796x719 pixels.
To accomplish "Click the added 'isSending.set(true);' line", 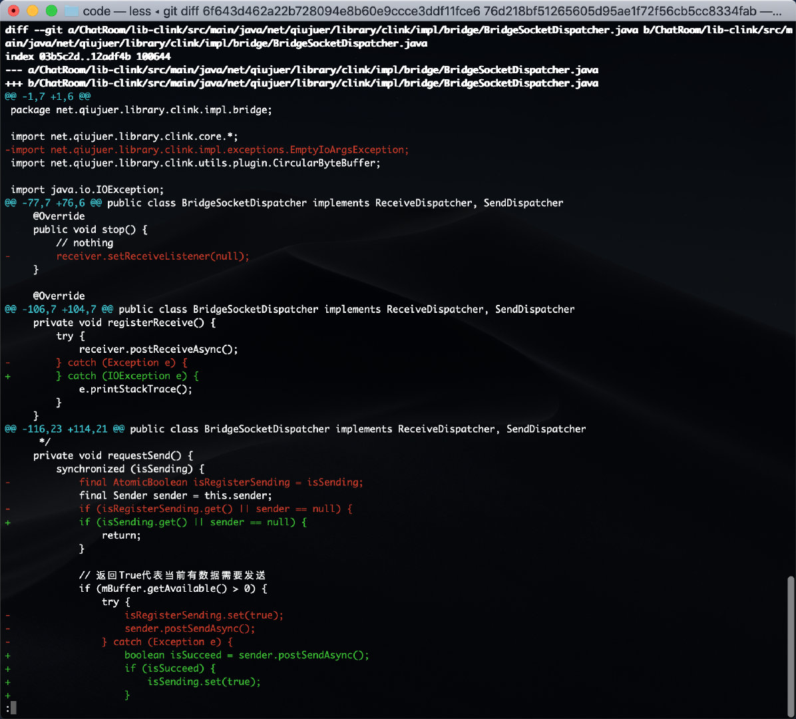I will (x=204, y=682).
